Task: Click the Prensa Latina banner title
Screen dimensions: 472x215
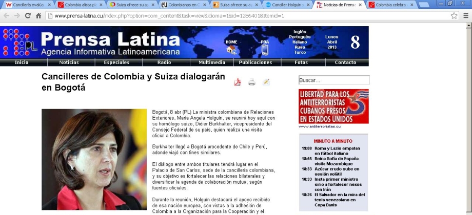Action: tap(110, 39)
